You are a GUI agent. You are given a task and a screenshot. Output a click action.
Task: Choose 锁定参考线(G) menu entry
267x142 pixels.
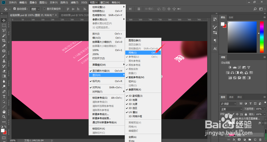point(107,98)
